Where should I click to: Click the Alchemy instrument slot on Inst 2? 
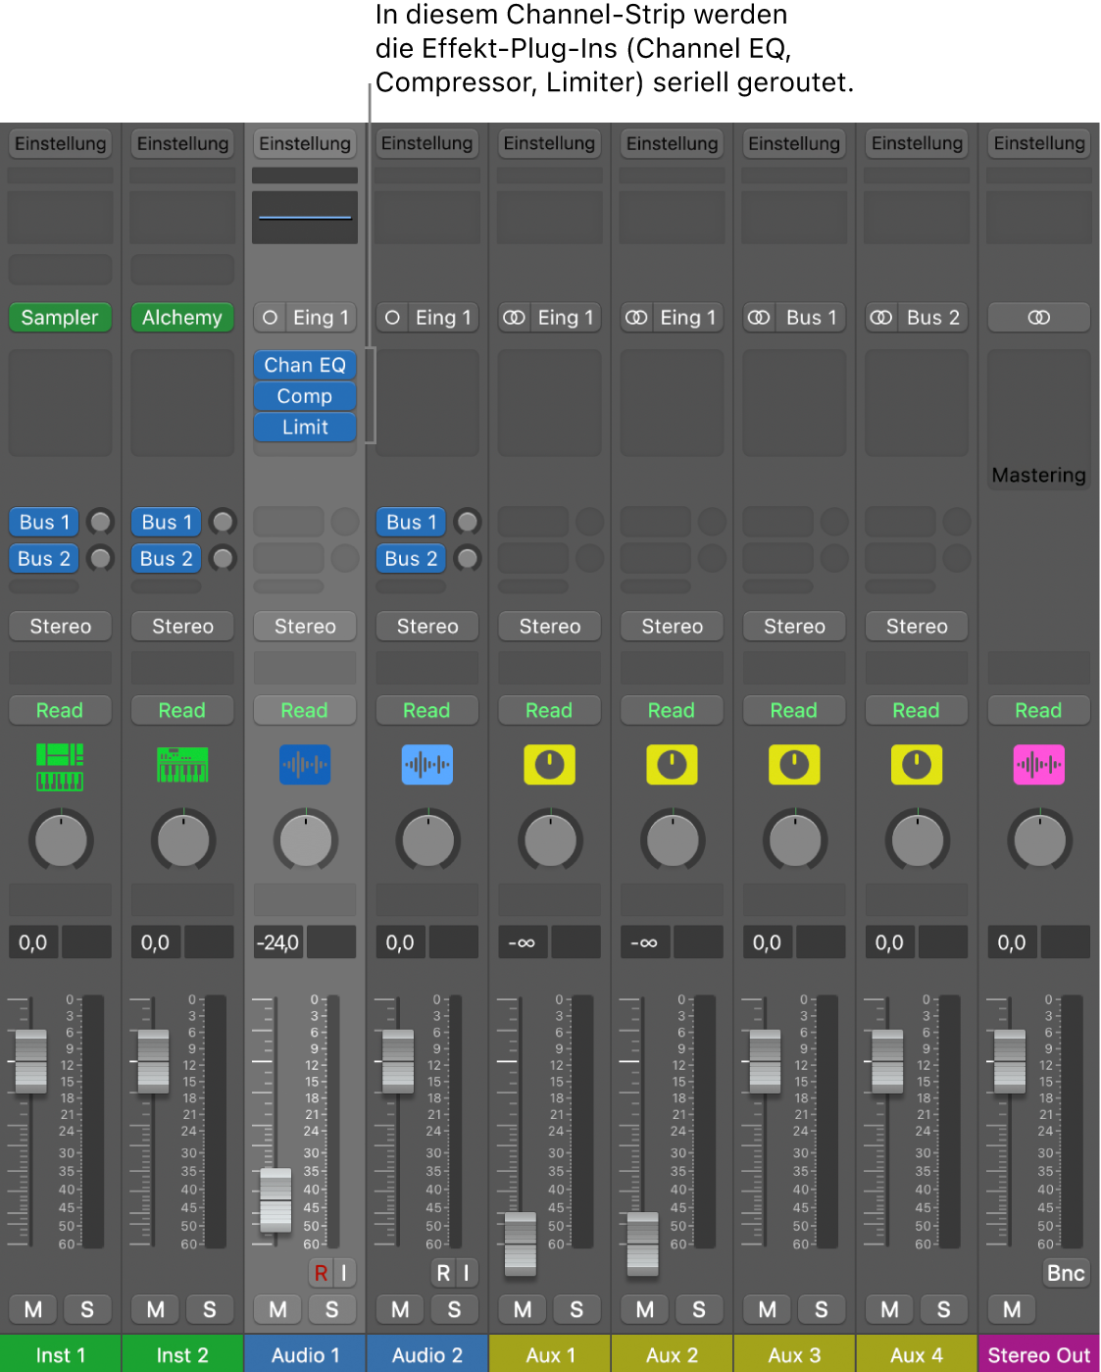point(182,317)
